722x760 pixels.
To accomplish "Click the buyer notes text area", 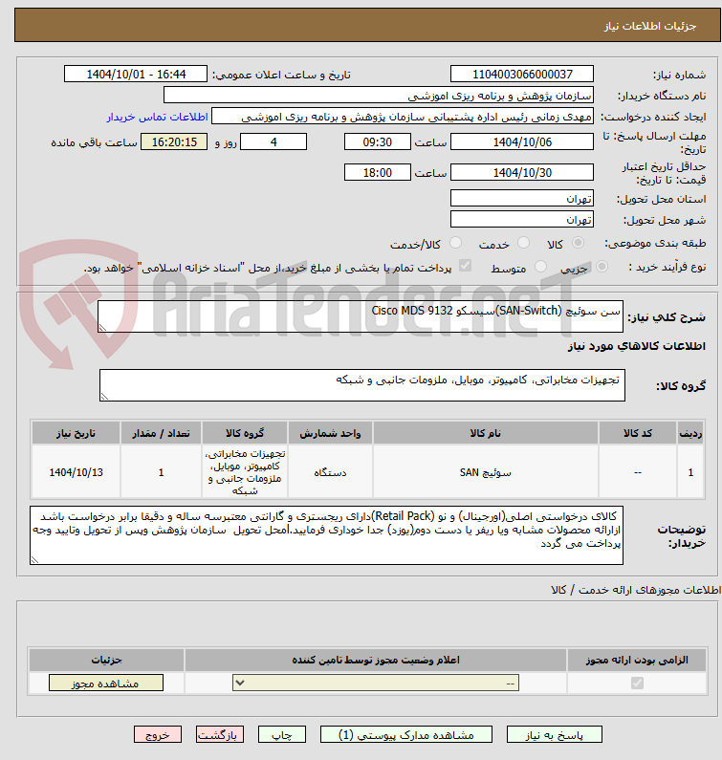I will [x=326, y=535].
